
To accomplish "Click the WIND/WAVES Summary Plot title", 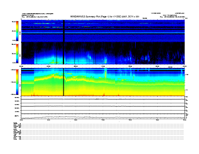I will 105,17.
